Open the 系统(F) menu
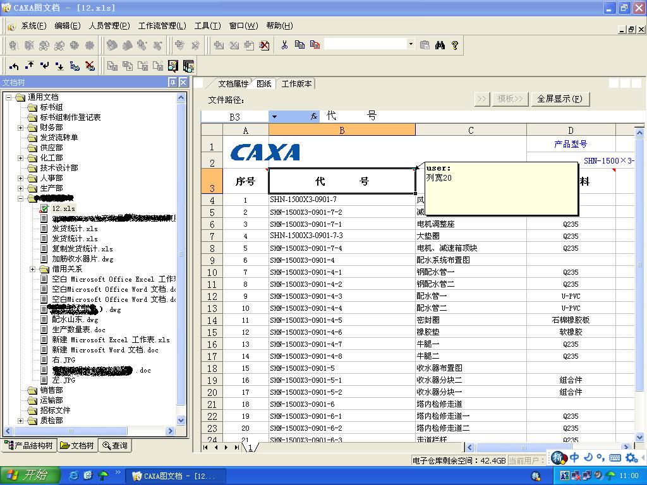The width and height of the screenshot is (647, 485). coord(34,26)
